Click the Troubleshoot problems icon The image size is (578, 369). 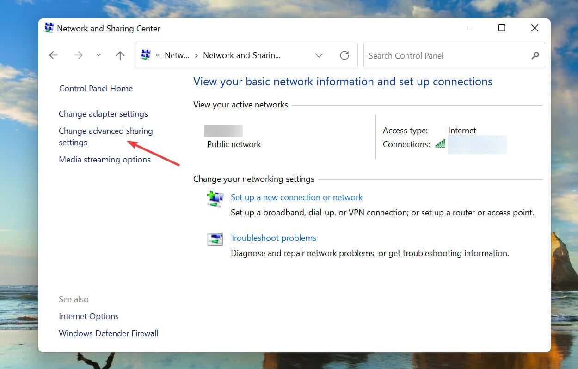[215, 239]
